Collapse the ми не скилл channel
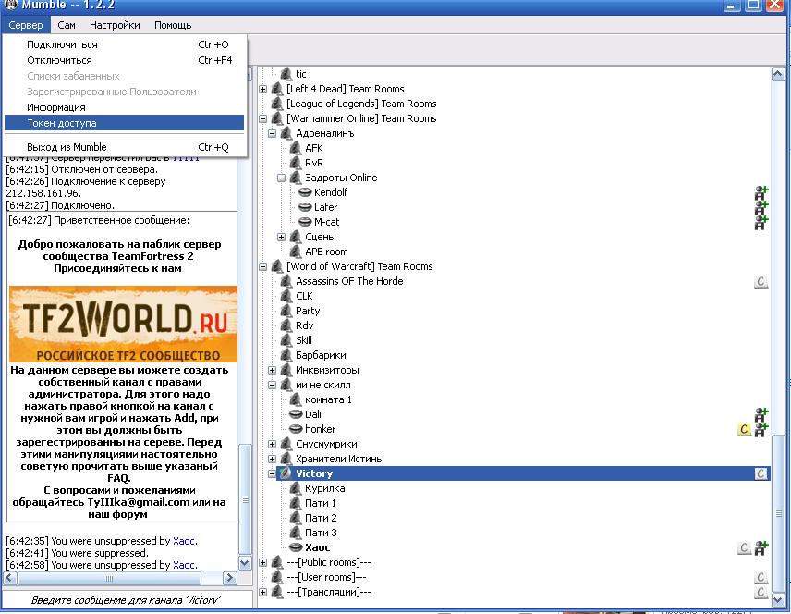Screen dimensions: 791x614 click(273, 386)
